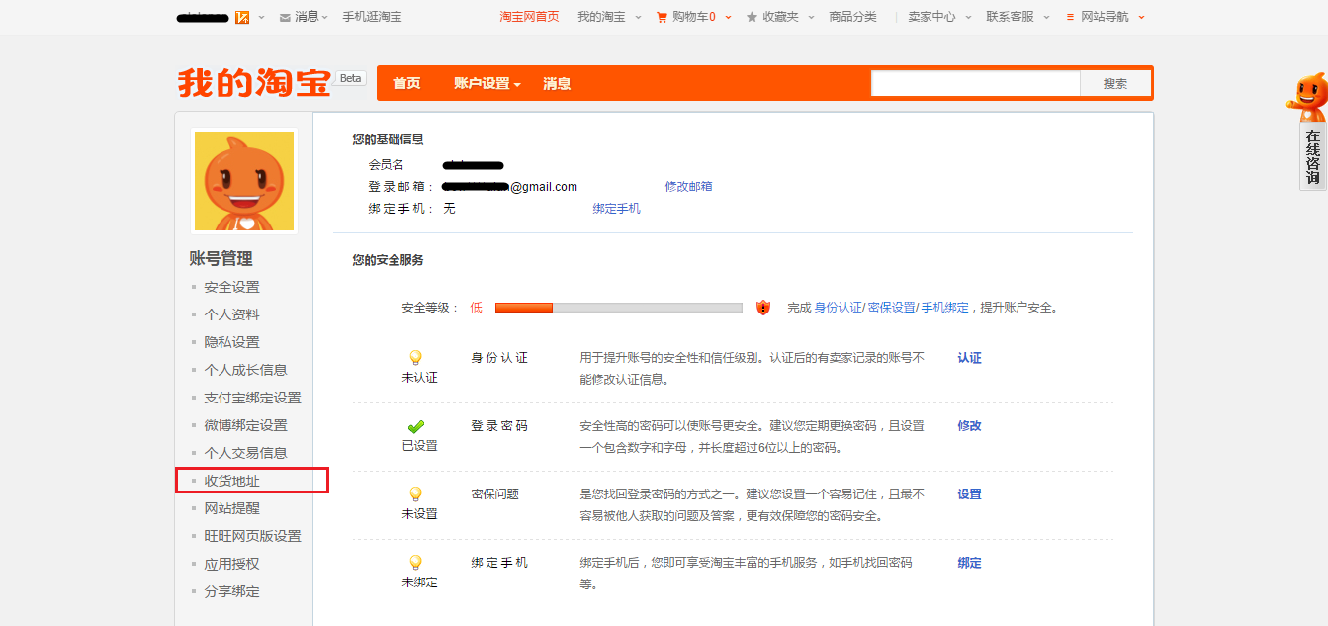This screenshot has height=626, width=1328.
Task: Click the 您的安全服务 section heading
Action: [x=389, y=260]
